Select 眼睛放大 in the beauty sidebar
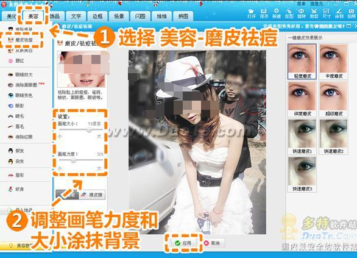Screen dimensions: 357x258 pos(21,74)
